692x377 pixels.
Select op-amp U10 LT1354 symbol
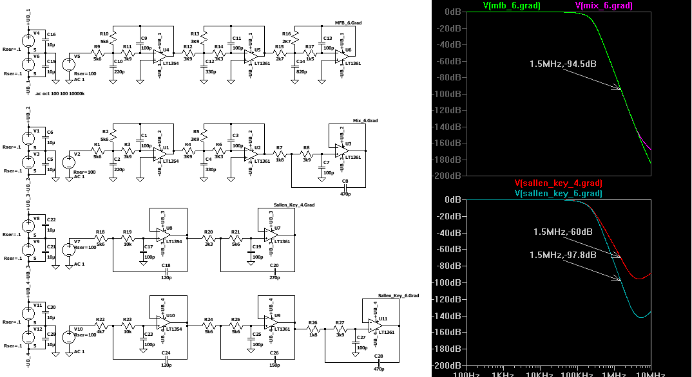pyautogui.click(x=162, y=322)
